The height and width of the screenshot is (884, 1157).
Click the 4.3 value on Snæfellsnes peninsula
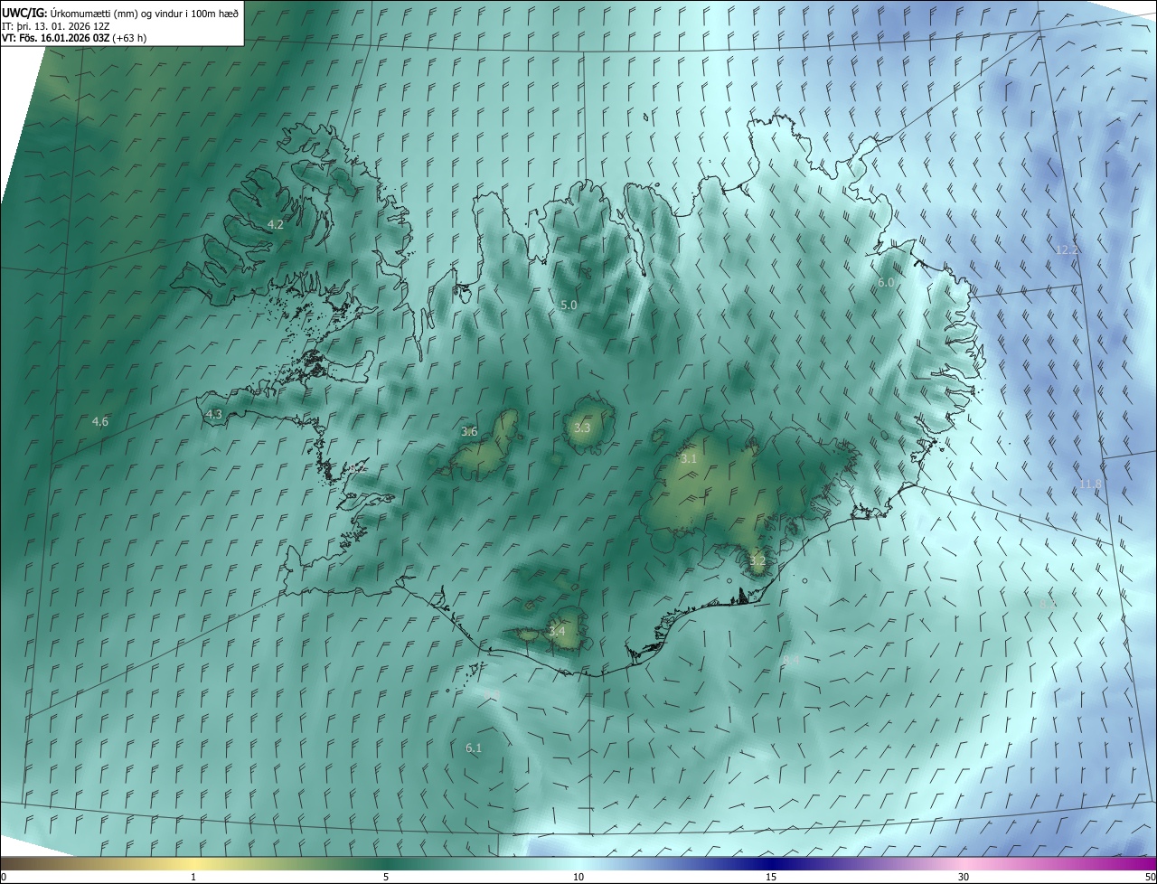[x=214, y=414]
